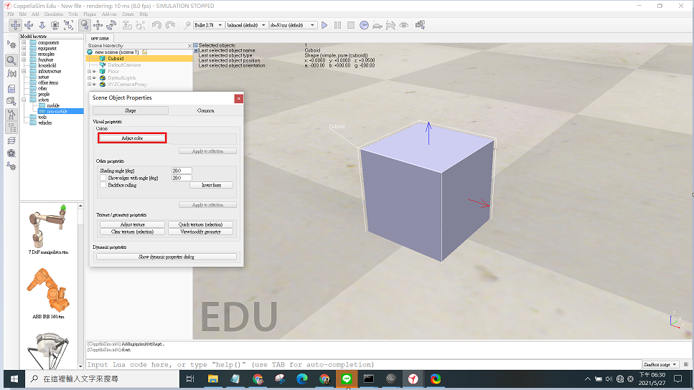694x390 pixels.
Task: Expand the infrastructure folder
Action: point(24,71)
